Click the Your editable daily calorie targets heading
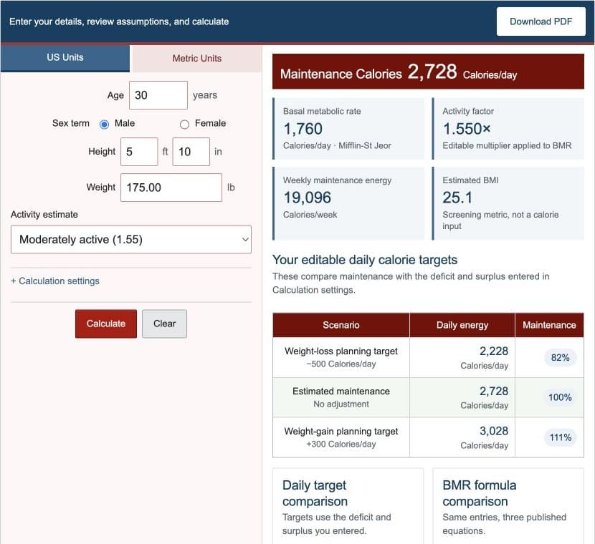The height and width of the screenshot is (544, 595). [x=365, y=260]
